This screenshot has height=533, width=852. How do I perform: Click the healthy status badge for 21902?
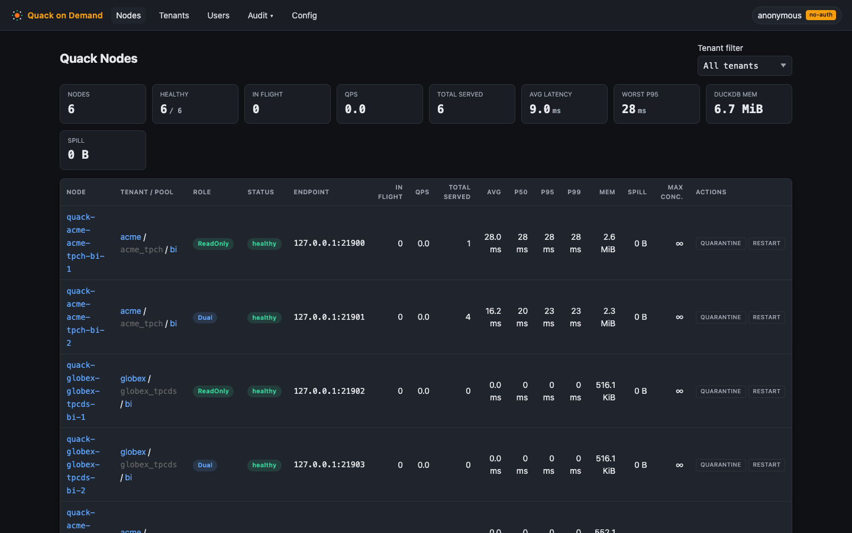(264, 391)
